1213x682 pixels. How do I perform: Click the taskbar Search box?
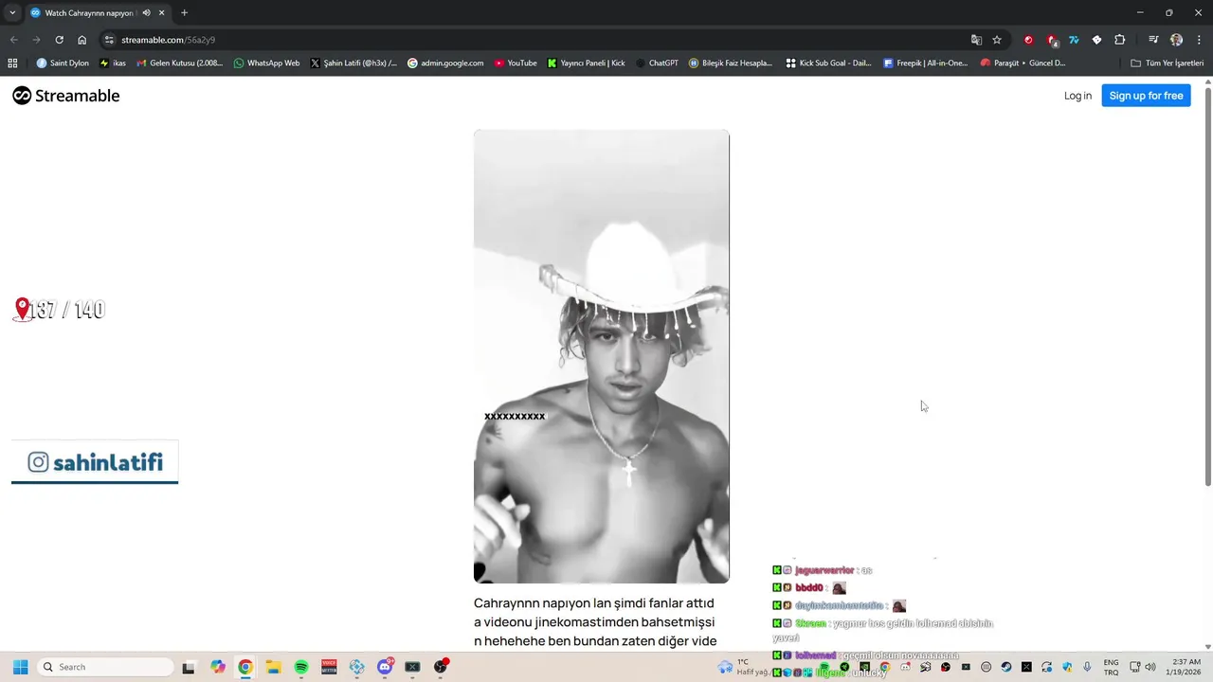(x=105, y=667)
